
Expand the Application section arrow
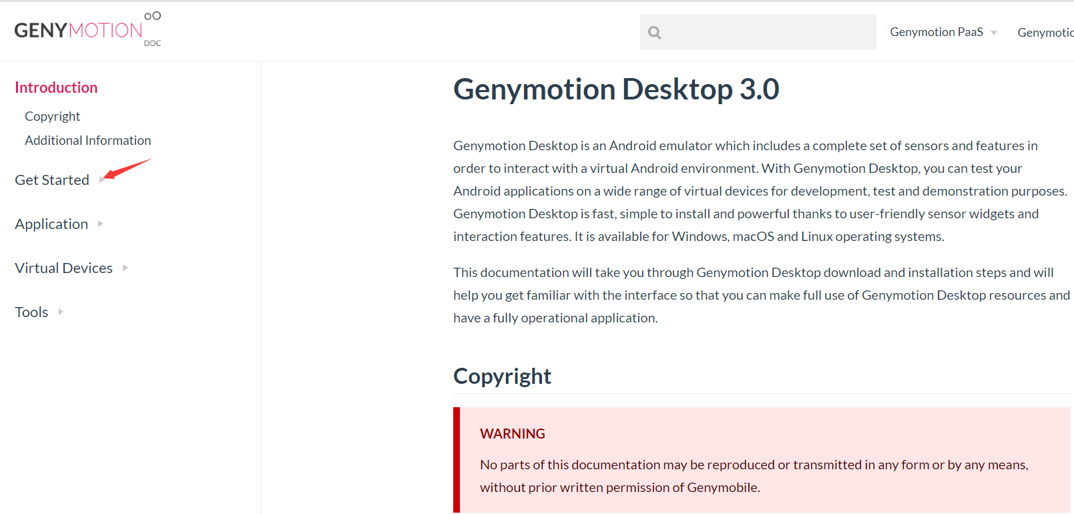100,224
